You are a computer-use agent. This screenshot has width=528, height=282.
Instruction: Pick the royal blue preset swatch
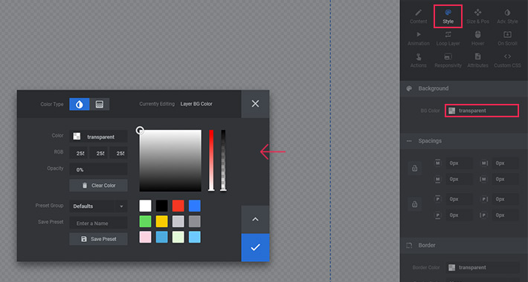[195, 206]
